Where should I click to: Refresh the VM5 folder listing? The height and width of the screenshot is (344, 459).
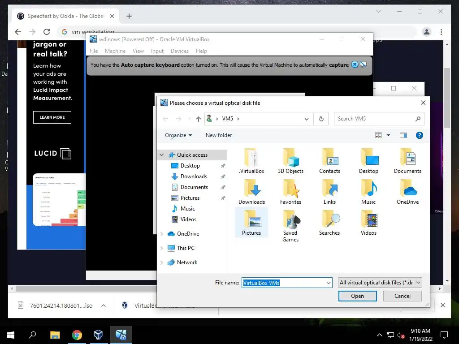click(x=321, y=119)
